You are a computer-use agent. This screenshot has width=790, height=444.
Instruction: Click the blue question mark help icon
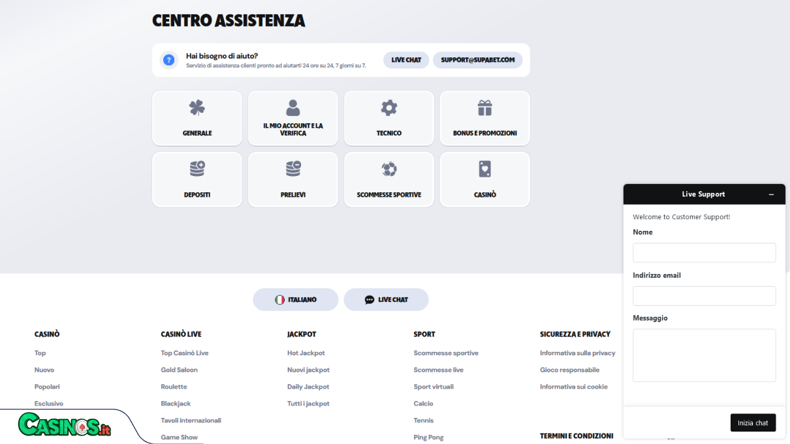click(169, 60)
